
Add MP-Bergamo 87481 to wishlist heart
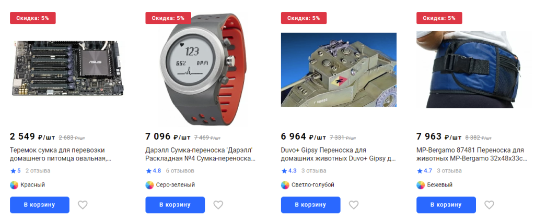489,205
